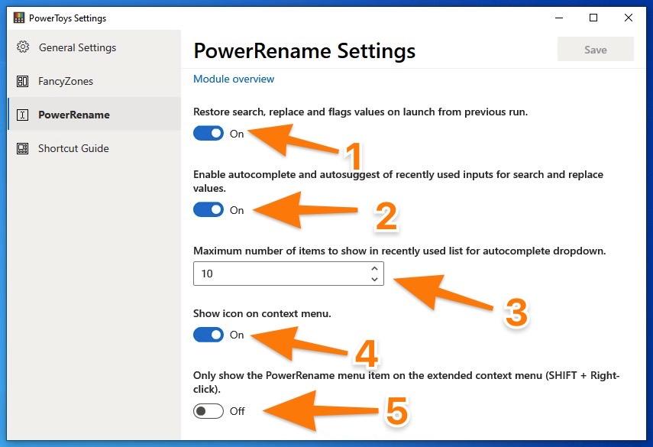Enable extended context menu only toggle
This screenshot has height=447, width=653.
click(x=209, y=411)
